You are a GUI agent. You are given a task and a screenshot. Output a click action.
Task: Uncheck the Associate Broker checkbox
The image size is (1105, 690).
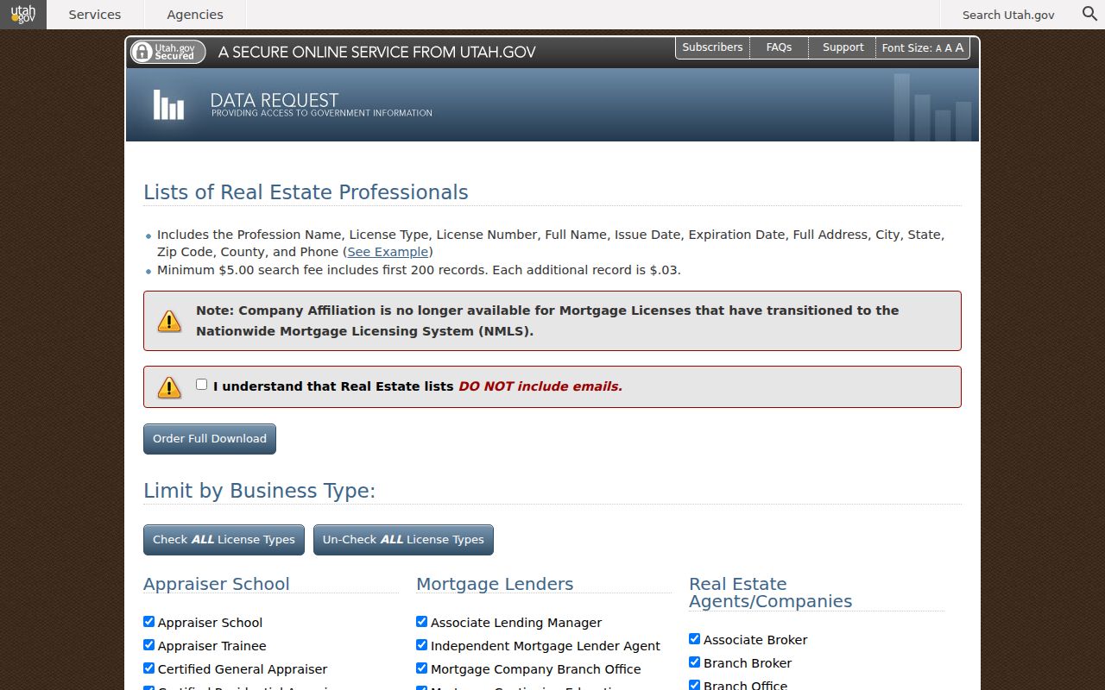click(x=694, y=639)
